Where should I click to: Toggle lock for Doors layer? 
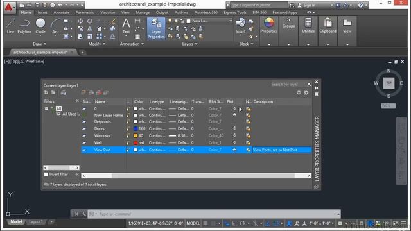pyautogui.click(x=128, y=128)
